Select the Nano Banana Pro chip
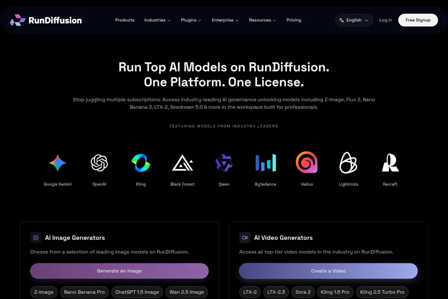 (x=84, y=292)
